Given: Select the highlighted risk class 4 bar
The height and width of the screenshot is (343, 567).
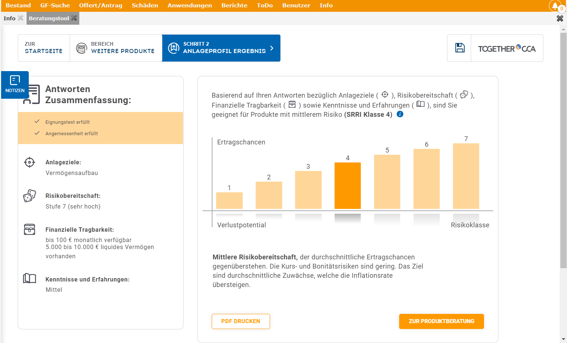Looking at the screenshot, I should coord(348,186).
